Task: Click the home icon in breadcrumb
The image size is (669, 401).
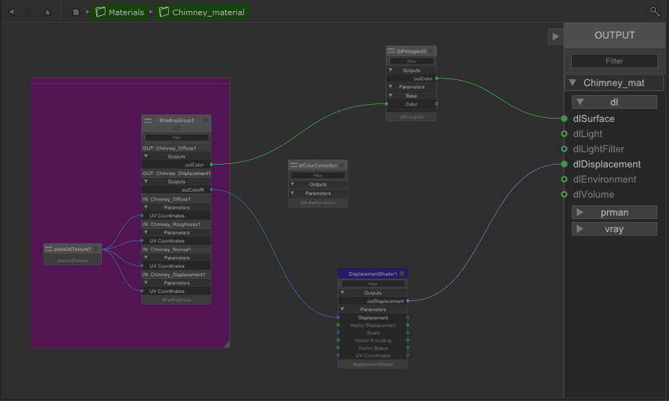Action: click(x=76, y=12)
